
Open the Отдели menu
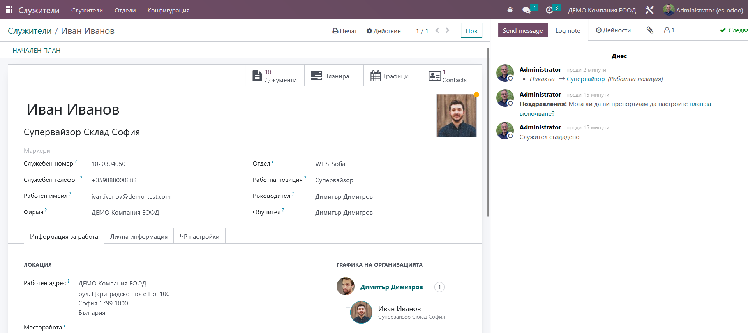point(125,10)
